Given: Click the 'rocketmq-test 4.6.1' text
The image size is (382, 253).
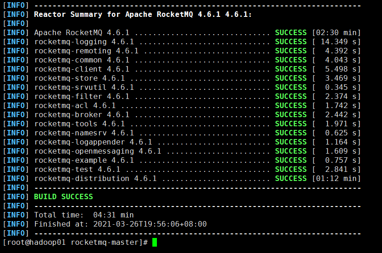Looking at the screenshot, I should tap(77, 170).
